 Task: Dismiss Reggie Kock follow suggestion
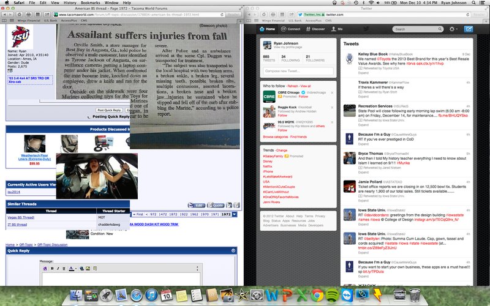pyautogui.click(x=332, y=108)
